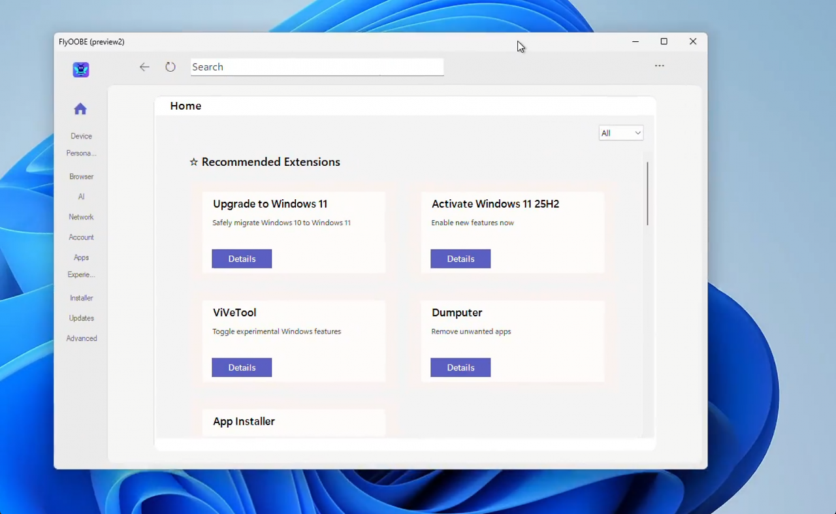Click 'Remove unwanted apps' text
This screenshot has height=514, width=836.
pyautogui.click(x=471, y=332)
